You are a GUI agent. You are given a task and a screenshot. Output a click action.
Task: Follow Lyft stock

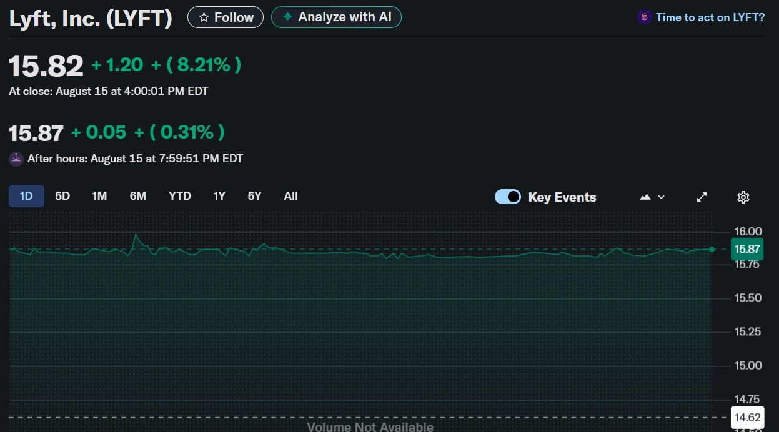pyautogui.click(x=226, y=17)
